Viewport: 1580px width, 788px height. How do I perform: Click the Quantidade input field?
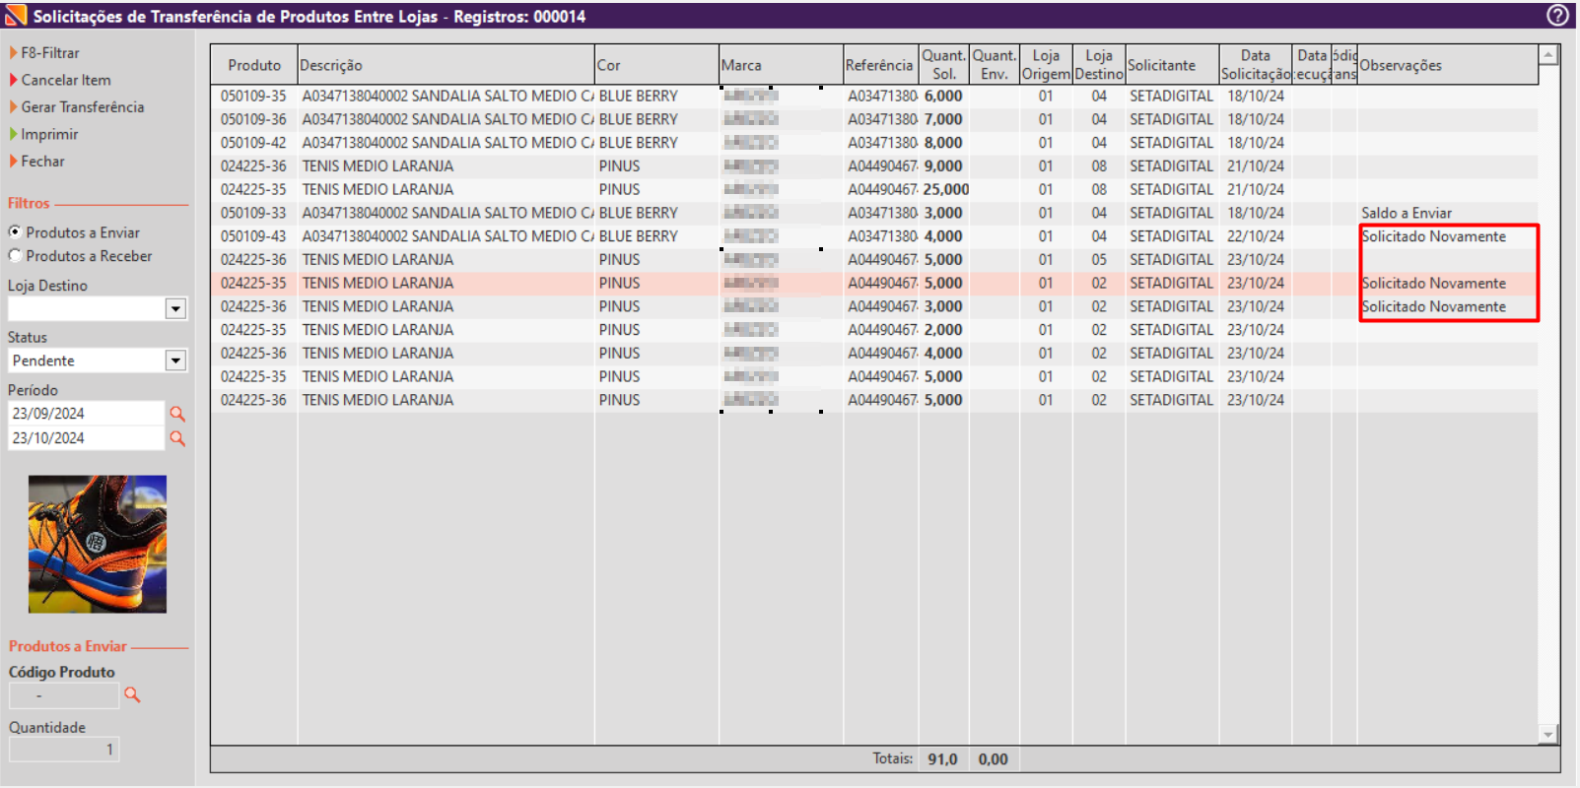point(64,750)
